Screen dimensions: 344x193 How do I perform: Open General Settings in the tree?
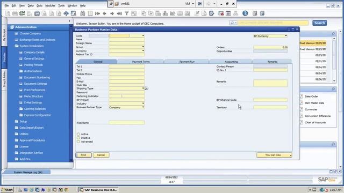coord(34,58)
